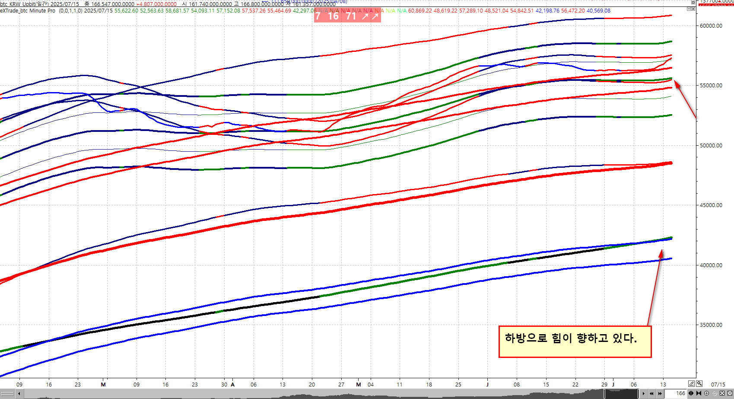This screenshot has width=734, height=399.
Task: Click the pink '7 16 71' signal label
Action: click(347, 16)
